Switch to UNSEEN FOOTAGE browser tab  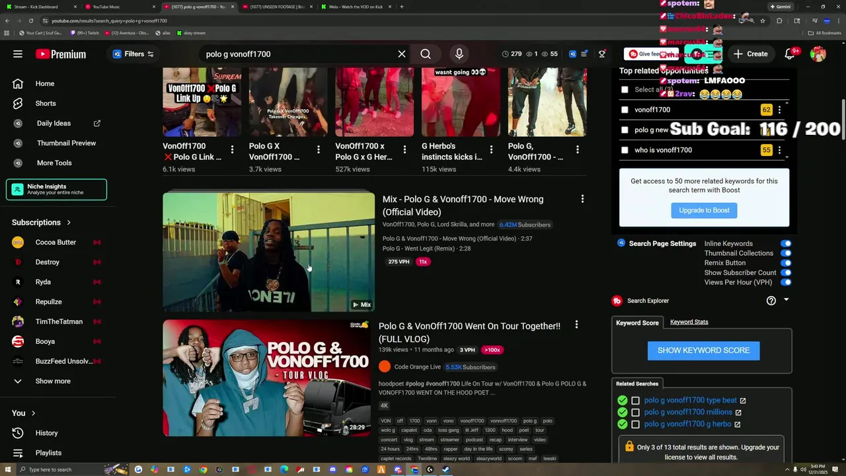(276, 7)
